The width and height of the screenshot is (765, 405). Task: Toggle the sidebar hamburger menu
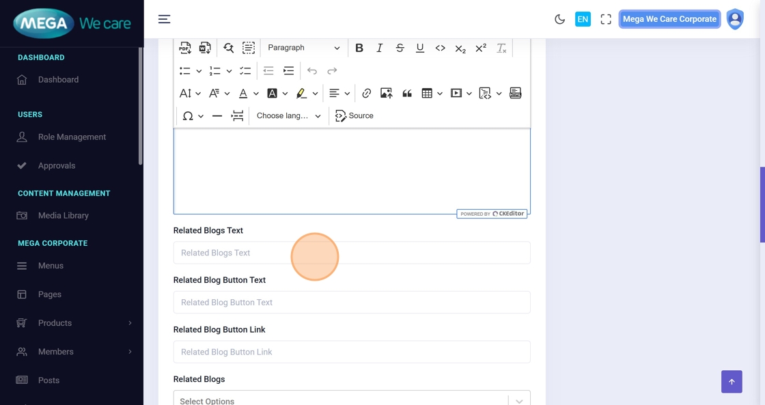[165, 19]
